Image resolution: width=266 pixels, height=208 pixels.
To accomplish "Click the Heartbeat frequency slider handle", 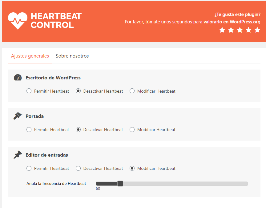I will [120, 184].
